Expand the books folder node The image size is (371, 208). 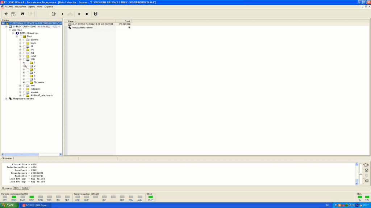click(20, 43)
